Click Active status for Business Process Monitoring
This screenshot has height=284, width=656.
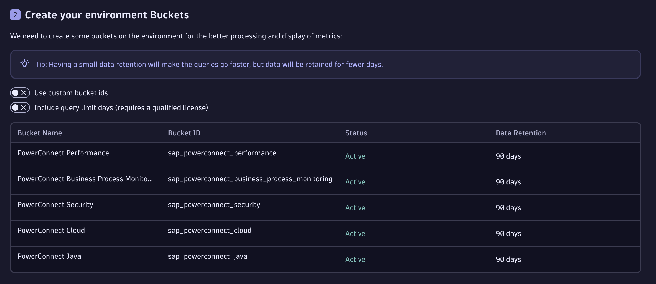click(x=355, y=182)
